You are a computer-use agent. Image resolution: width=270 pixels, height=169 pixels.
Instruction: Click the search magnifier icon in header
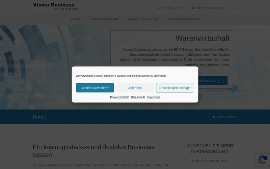[x=234, y=8]
